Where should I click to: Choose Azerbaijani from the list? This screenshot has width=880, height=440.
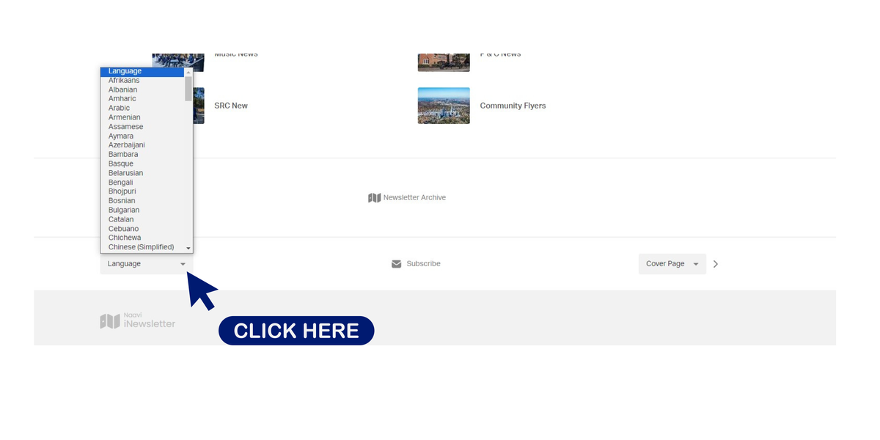142,145
